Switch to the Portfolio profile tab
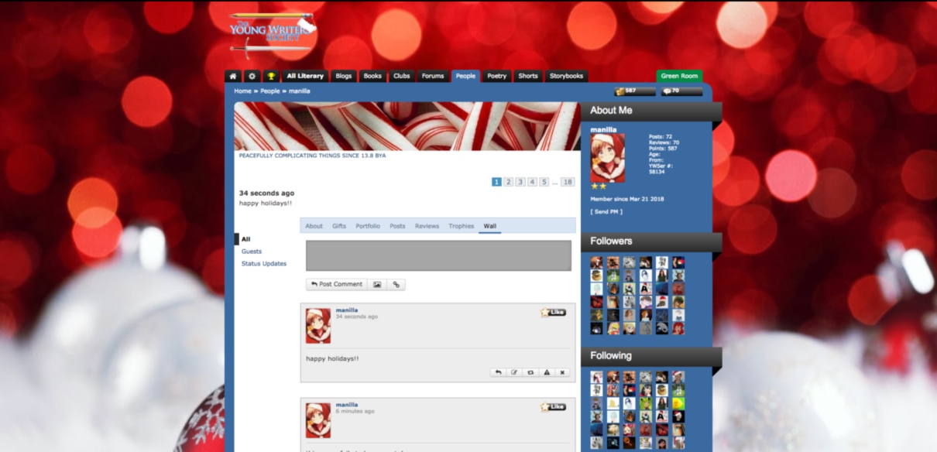Image resolution: width=937 pixels, height=452 pixels. point(368,226)
